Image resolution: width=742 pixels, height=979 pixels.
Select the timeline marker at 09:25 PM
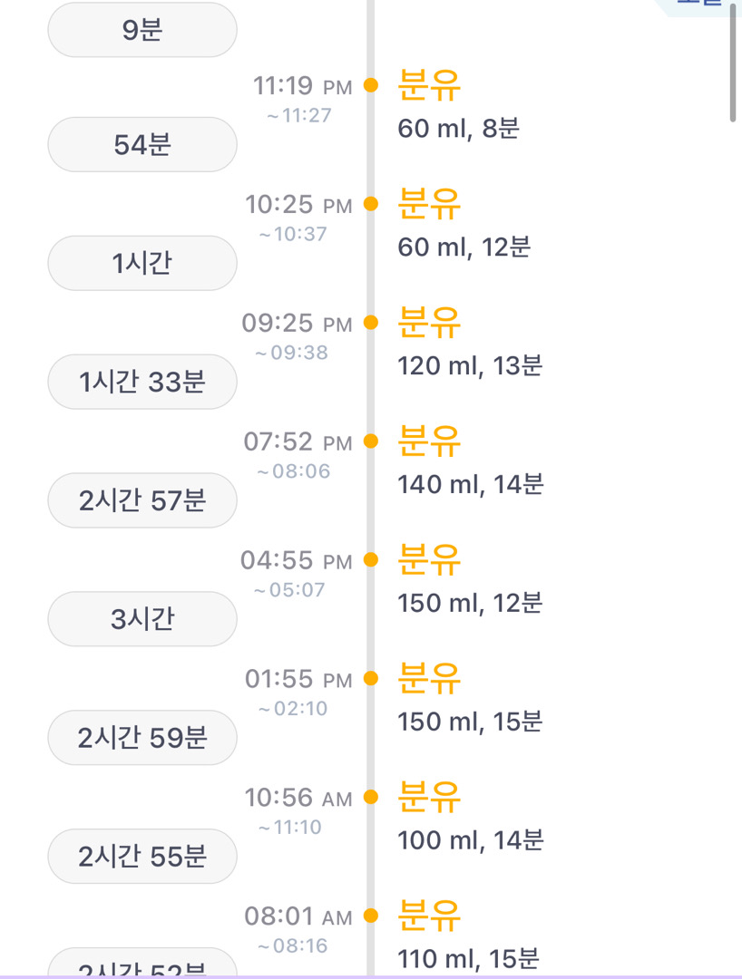(x=370, y=323)
